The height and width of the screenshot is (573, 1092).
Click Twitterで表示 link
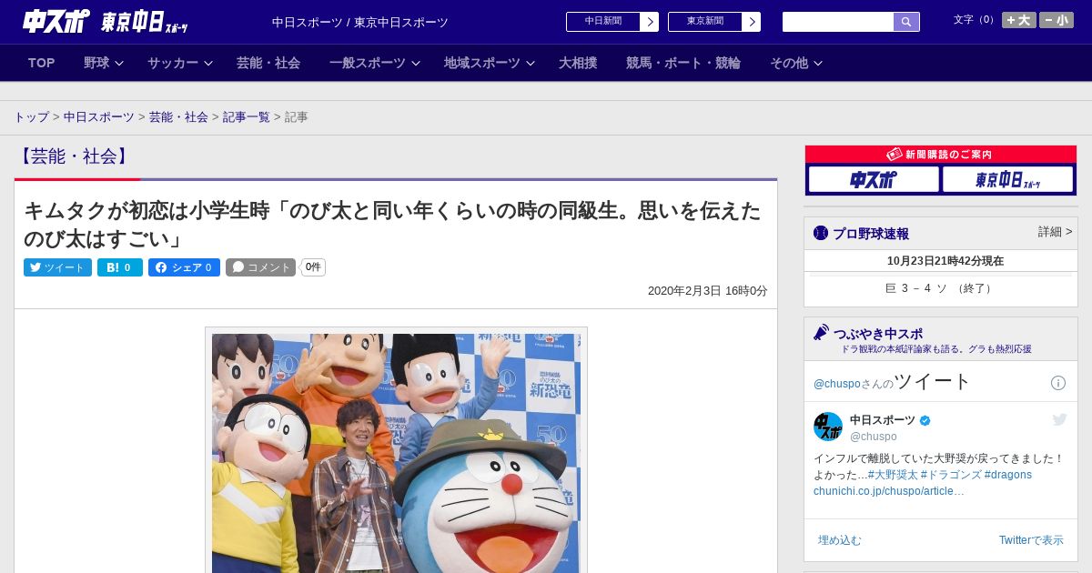tap(1031, 540)
